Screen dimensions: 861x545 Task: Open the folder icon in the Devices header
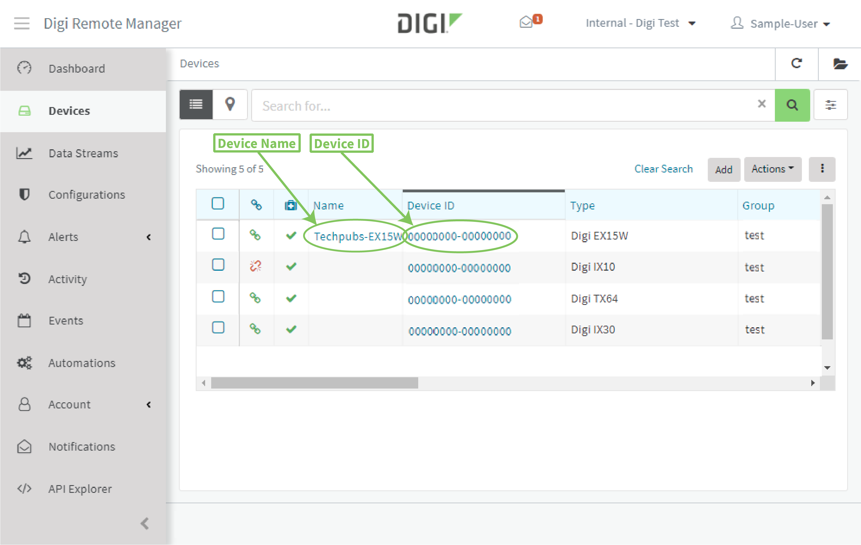click(840, 64)
